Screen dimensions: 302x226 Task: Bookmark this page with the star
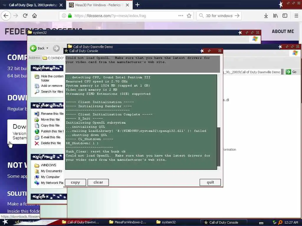point(189,16)
